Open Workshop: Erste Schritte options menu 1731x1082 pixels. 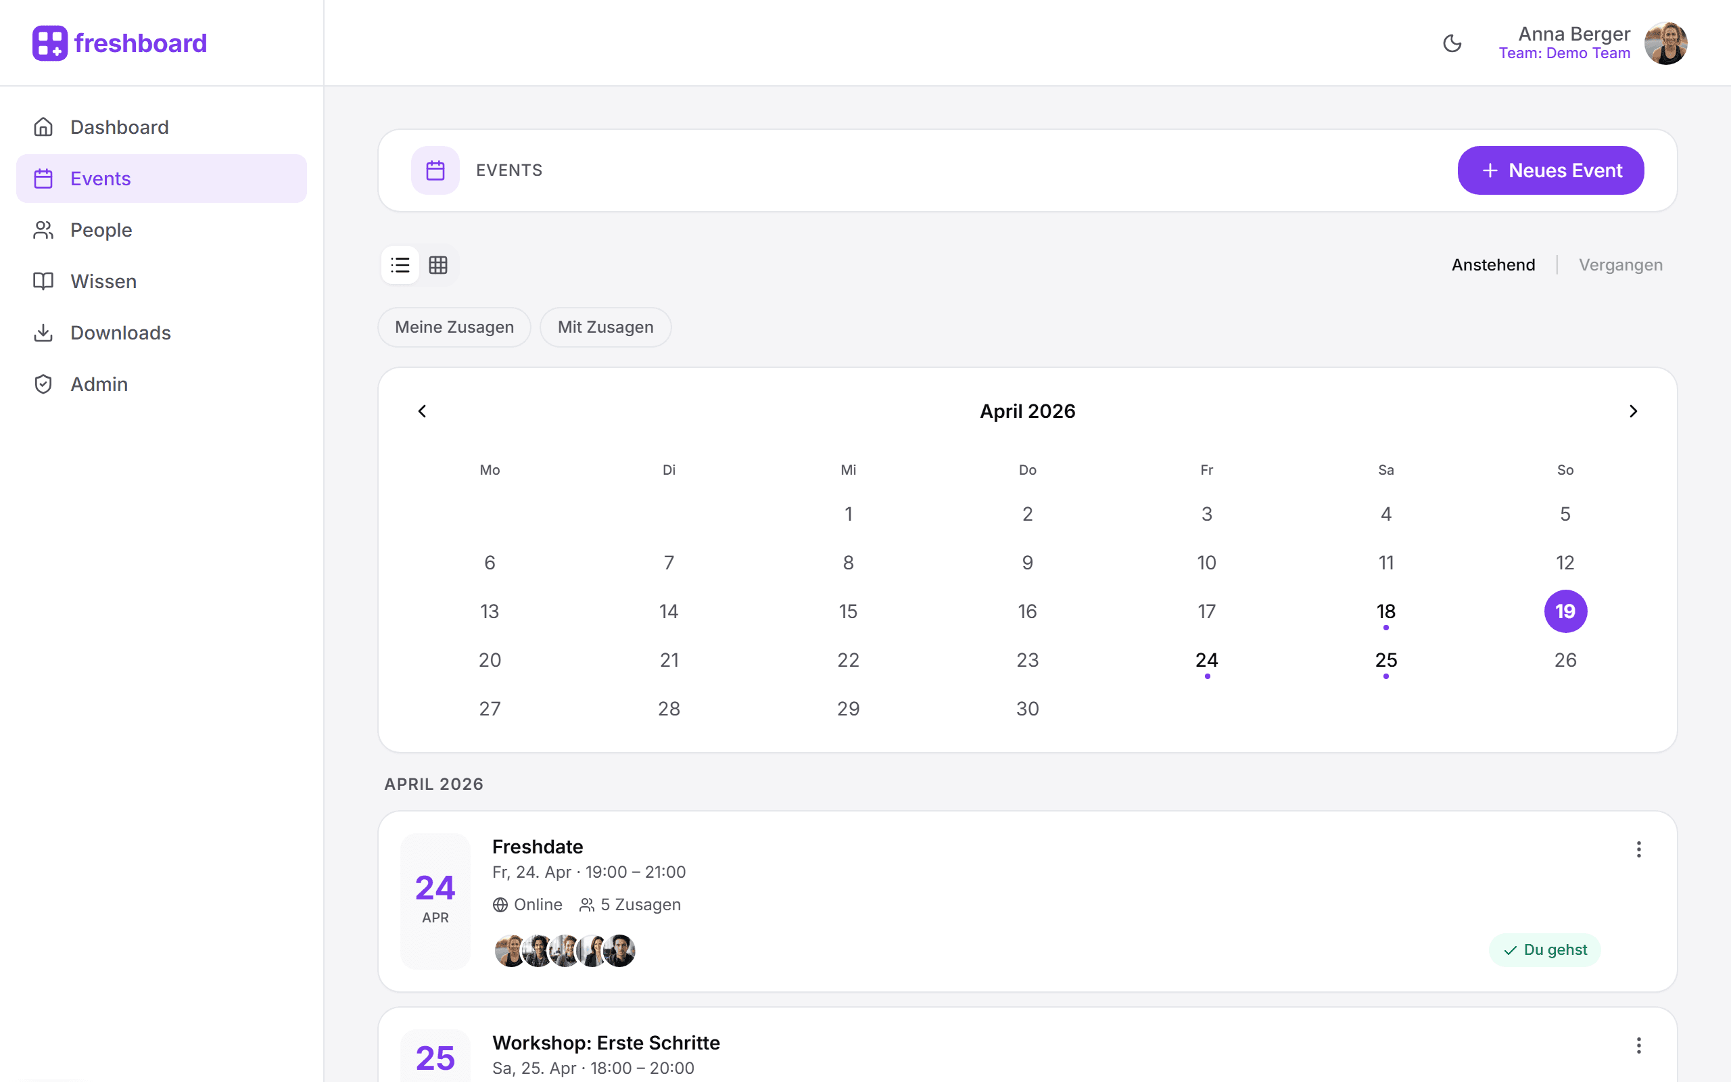(1639, 1045)
